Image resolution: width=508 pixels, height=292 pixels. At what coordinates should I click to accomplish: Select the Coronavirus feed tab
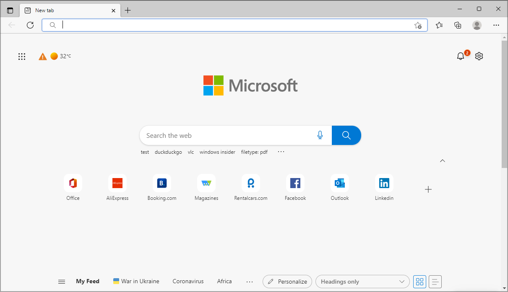(188, 282)
